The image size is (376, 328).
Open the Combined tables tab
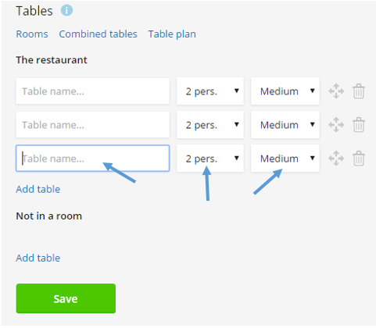coord(98,34)
